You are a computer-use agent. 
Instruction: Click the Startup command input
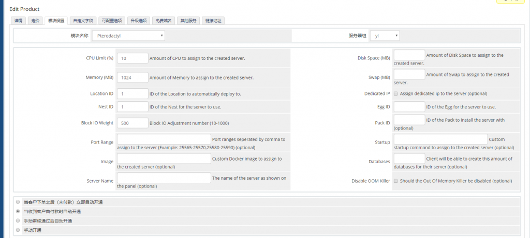coord(440,139)
